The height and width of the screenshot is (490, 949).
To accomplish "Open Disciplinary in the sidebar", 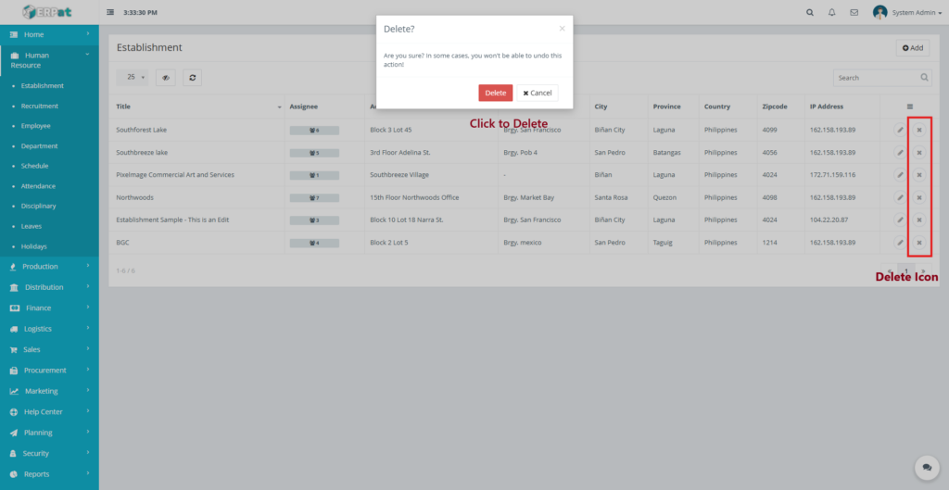I will 39,206.
